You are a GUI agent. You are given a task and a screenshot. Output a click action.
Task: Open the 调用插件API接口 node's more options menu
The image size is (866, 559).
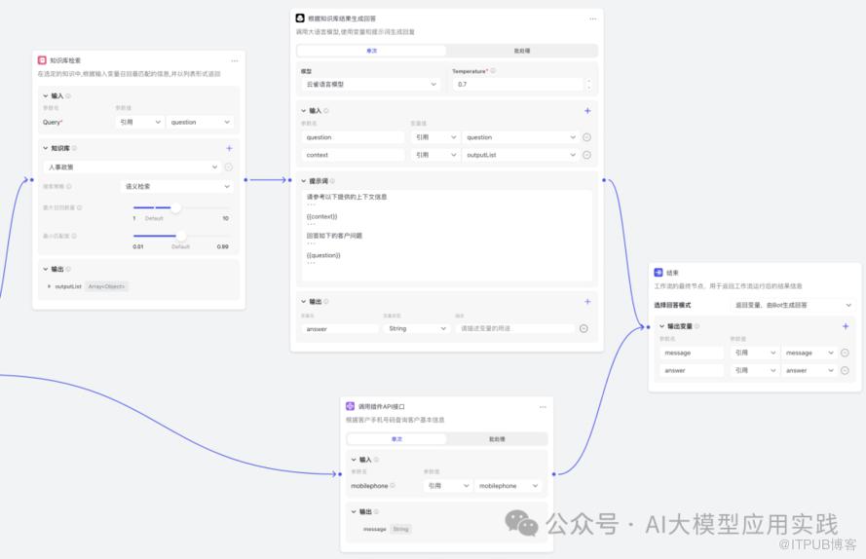point(543,406)
